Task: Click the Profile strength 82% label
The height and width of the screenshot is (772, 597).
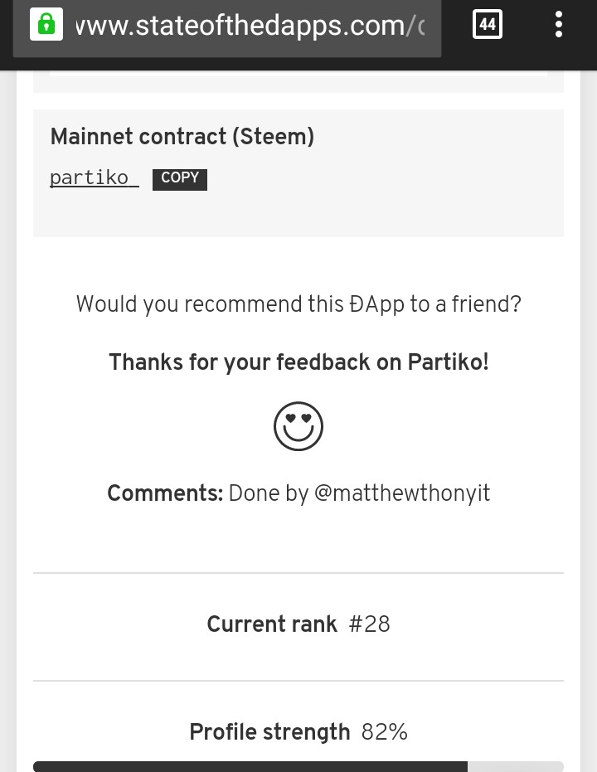Action: pos(298,731)
